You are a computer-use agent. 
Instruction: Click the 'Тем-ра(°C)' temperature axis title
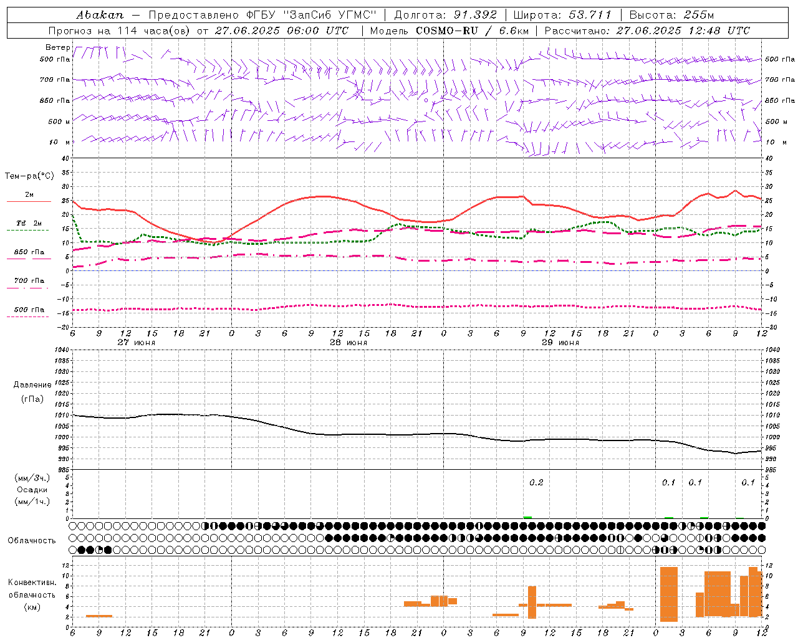pos(29,176)
